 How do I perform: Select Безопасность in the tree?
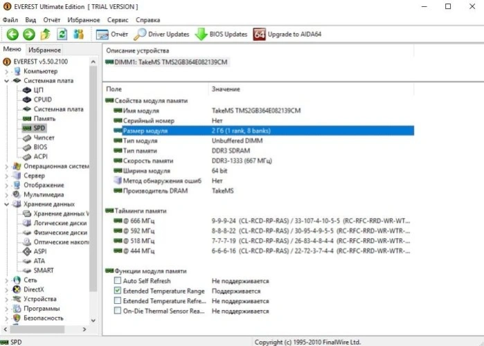tap(44, 318)
